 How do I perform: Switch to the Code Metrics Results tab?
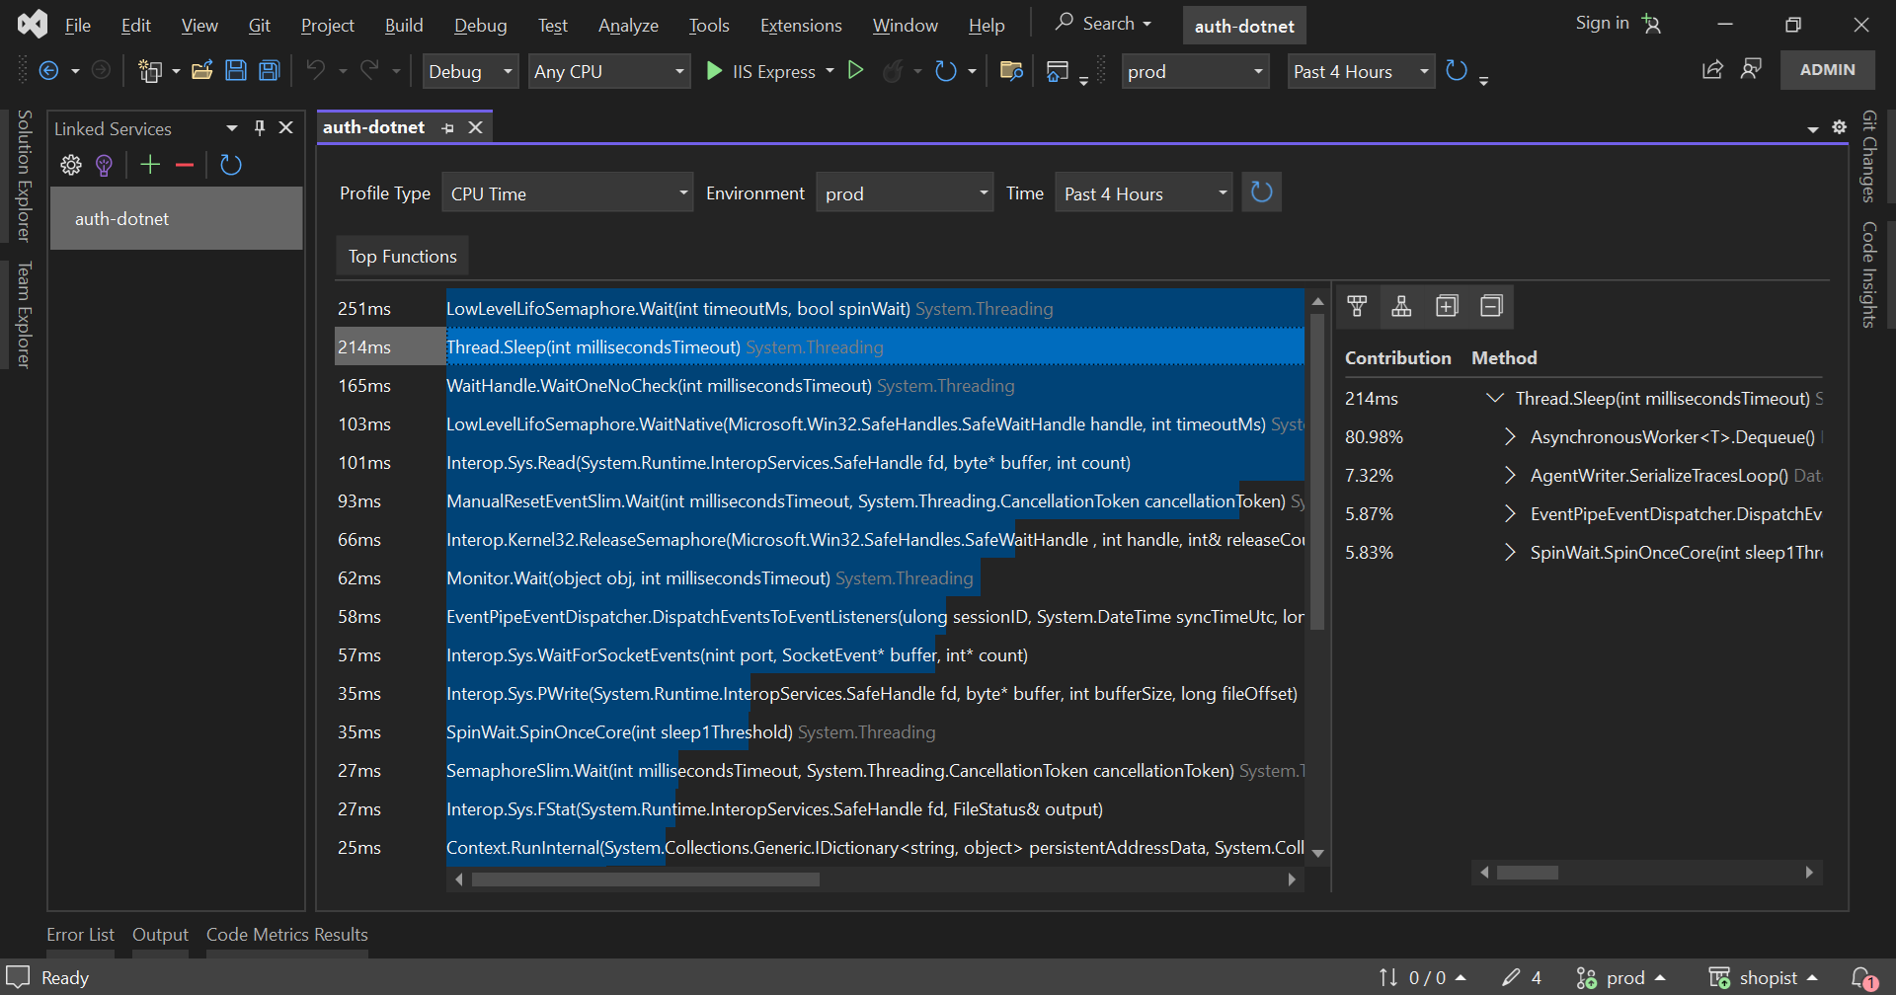coord(286,934)
